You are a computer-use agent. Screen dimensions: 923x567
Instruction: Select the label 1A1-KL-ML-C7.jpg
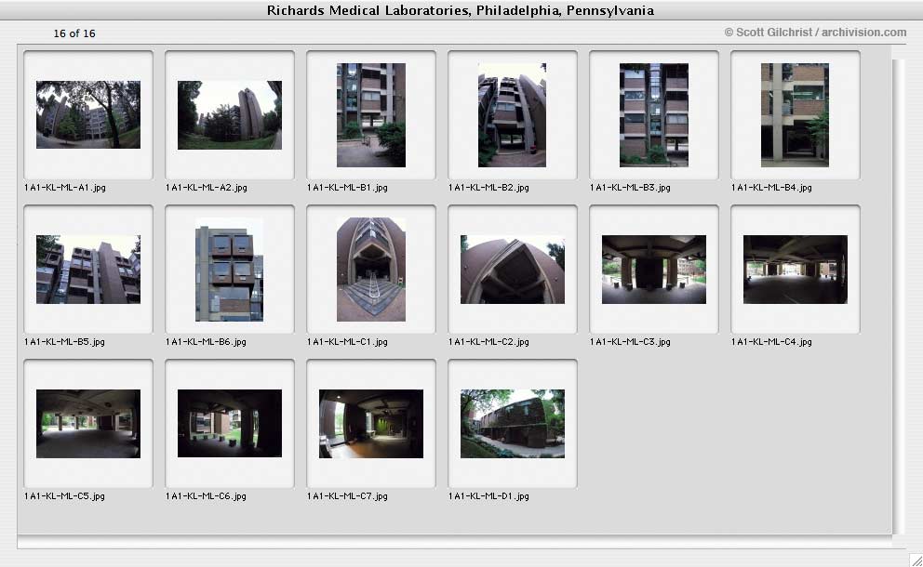[347, 495]
